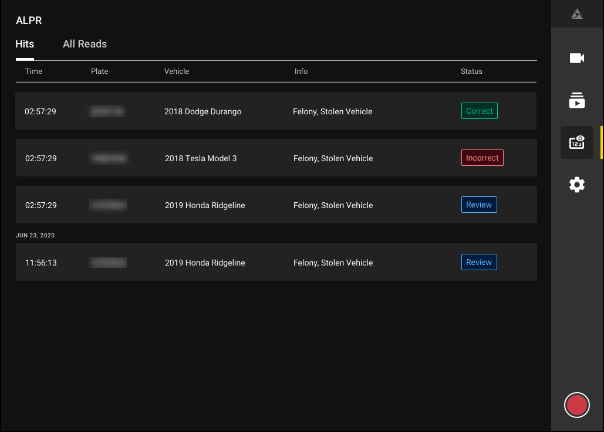The height and width of the screenshot is (432, 604).
Task: Click Correct on the Dodge Durango hit
Action: click(x=479, y=111)
